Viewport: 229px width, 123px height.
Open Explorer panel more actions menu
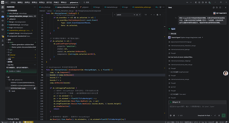[x=35, y=7]
